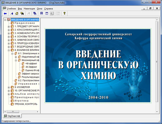This screenshot has height=124, width=162.
Task: Select 7. ВОДОРОДНЫЕ СВЯЗИ tree item
Action: (27, 47)
